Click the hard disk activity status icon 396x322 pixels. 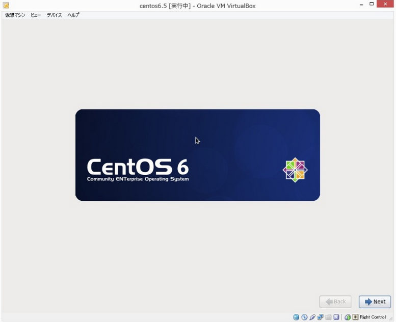click(x=296, y=317)
